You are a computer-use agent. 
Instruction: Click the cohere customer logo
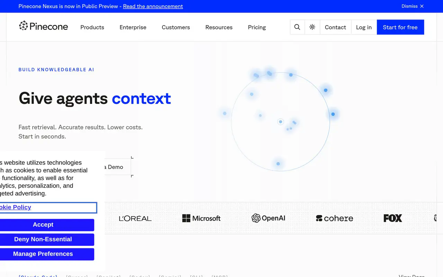(x=334, y=218)
